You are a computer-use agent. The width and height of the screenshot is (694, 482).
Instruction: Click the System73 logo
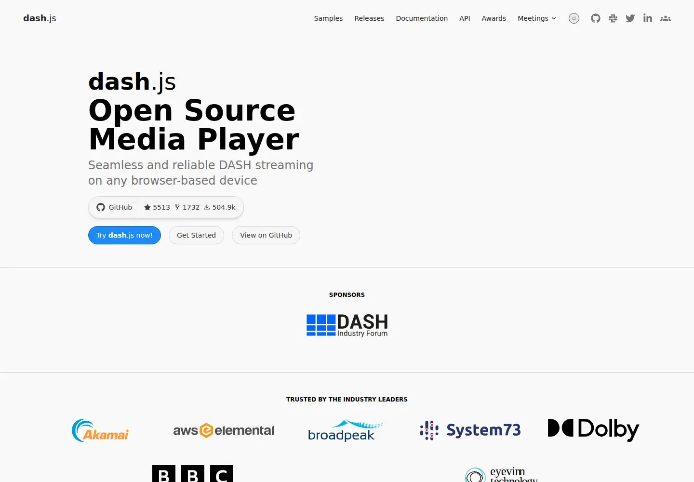(470, 430)
